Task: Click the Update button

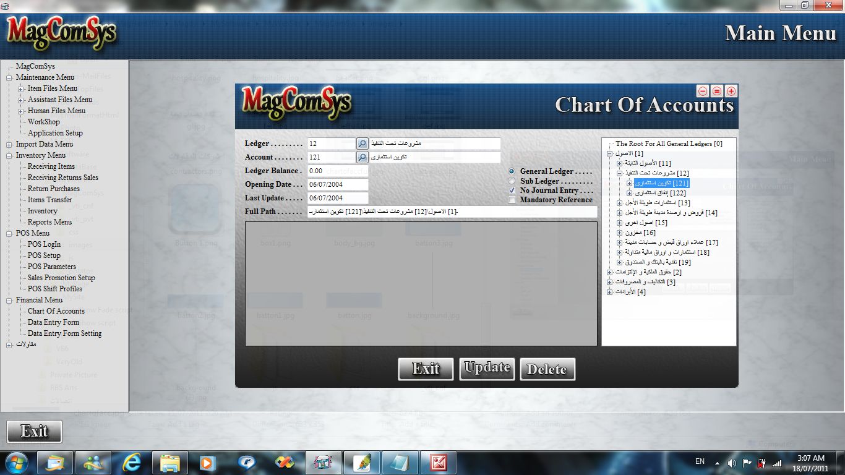Action: (487, 369)
